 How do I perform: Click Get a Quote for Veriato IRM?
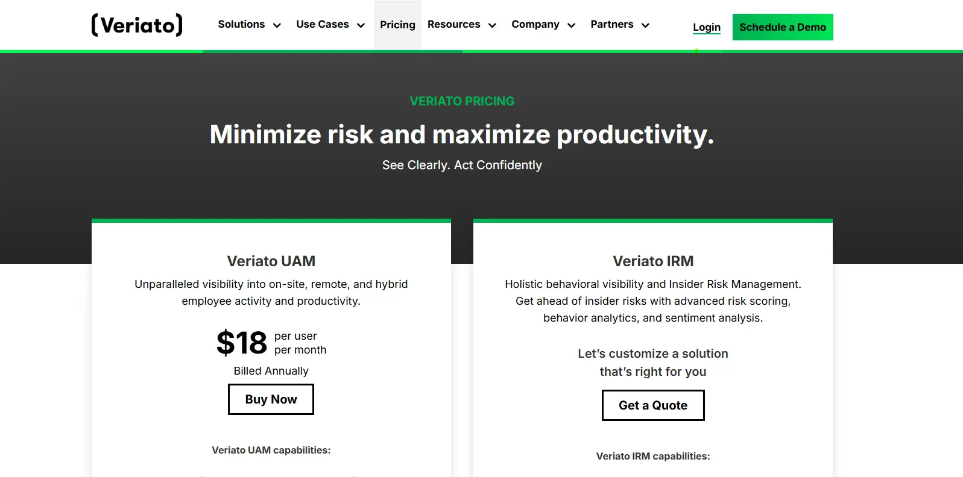pos(653,405)
